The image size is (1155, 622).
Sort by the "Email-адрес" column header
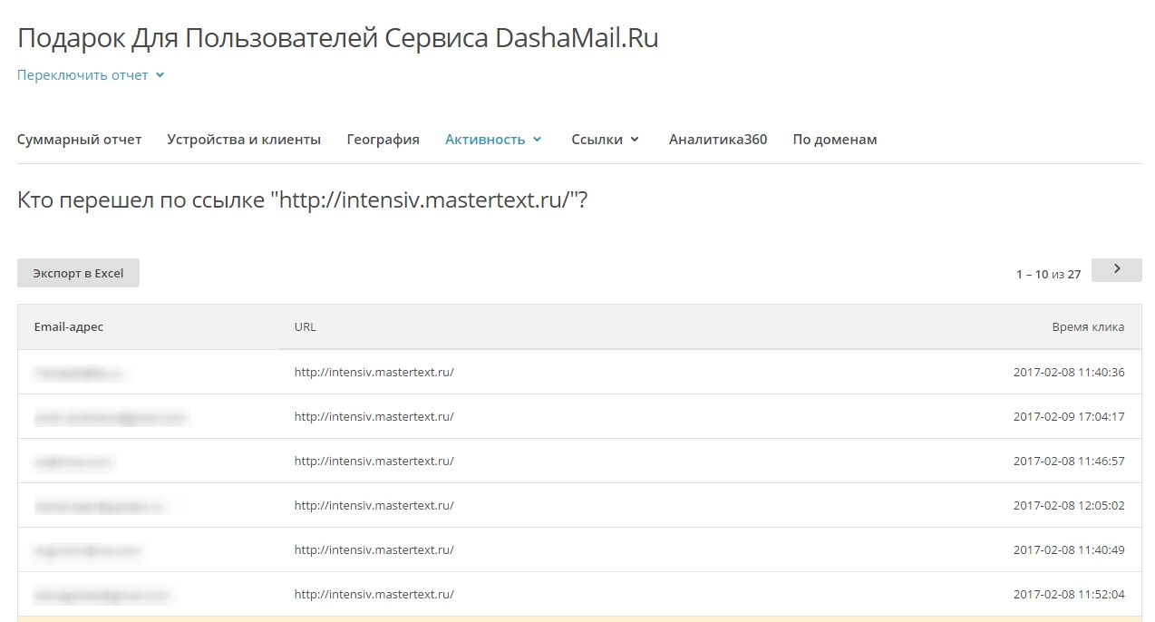click(x=69, y=326)
